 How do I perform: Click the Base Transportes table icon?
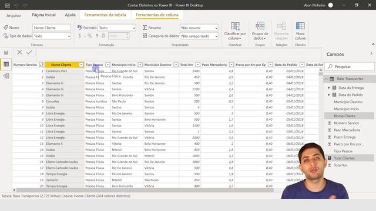point(332,79)
